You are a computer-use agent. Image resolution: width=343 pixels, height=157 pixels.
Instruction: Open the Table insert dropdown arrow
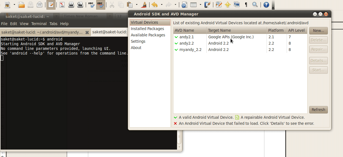coord(200,5)
